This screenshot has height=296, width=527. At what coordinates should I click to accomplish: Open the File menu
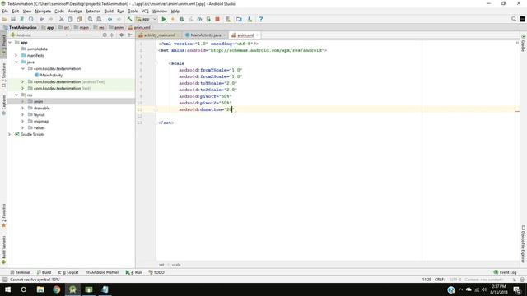pyautogui.click(x=5, y=11)
